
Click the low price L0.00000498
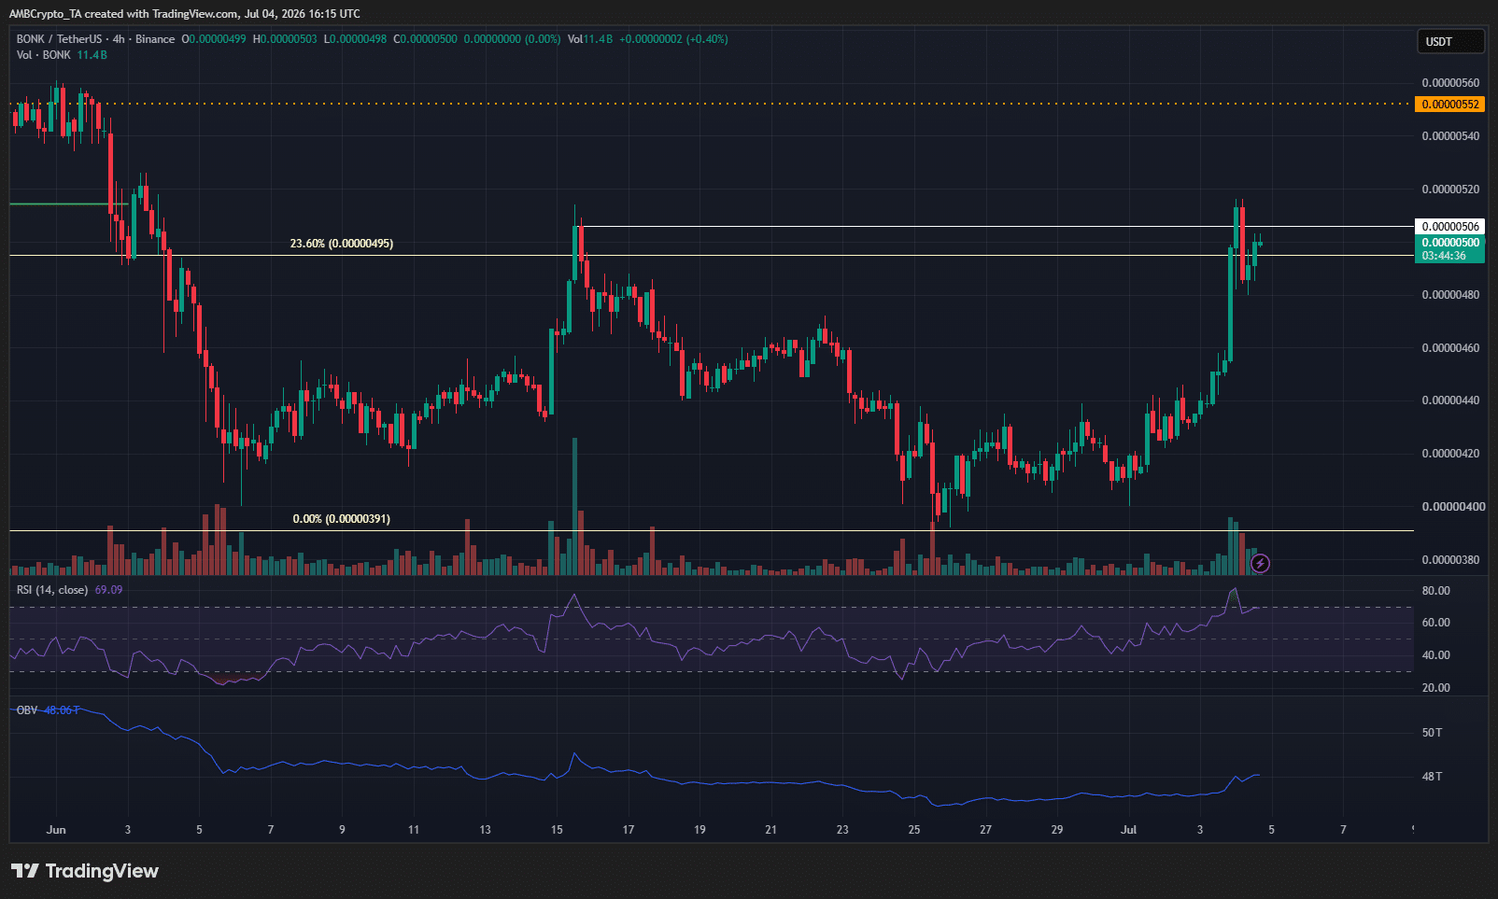tap(355, 39)
